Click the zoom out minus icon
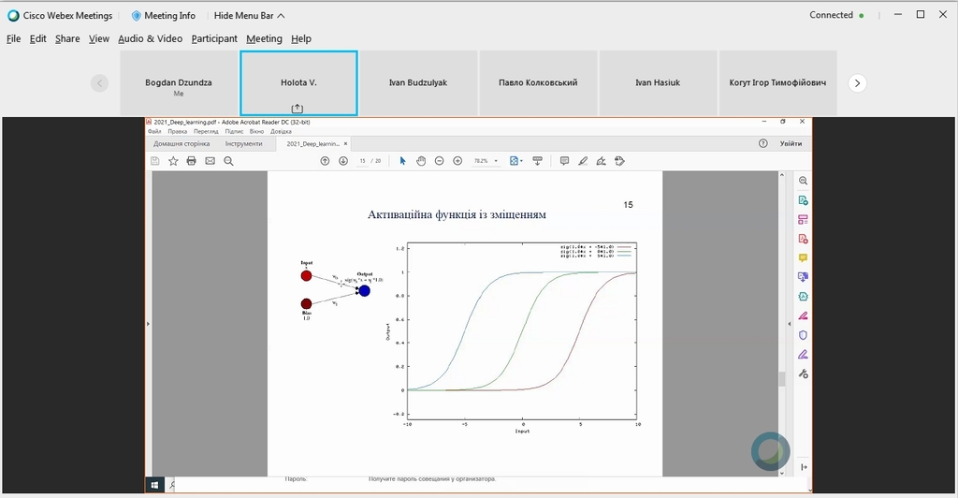958x498 pixels. pyautogui.click(x=440, y=161)
